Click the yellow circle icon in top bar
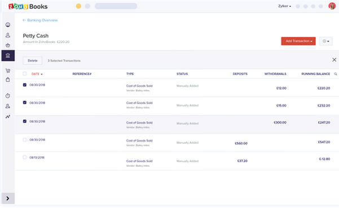Screen dimensions: 339x208 [x=78, y=6]
